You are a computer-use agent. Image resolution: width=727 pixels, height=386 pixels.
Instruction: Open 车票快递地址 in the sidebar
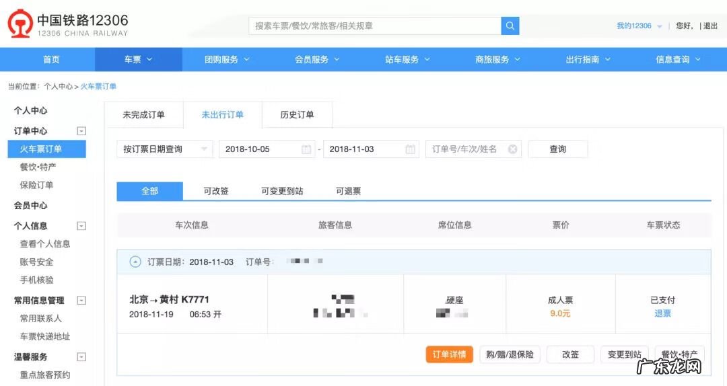(45, 336)
